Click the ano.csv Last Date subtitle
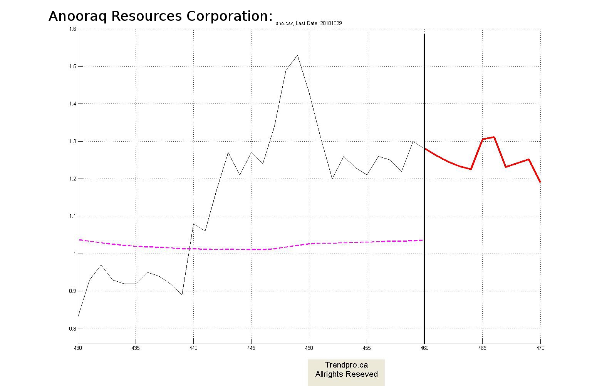This screenshot has width=597, height=386. 309,23
